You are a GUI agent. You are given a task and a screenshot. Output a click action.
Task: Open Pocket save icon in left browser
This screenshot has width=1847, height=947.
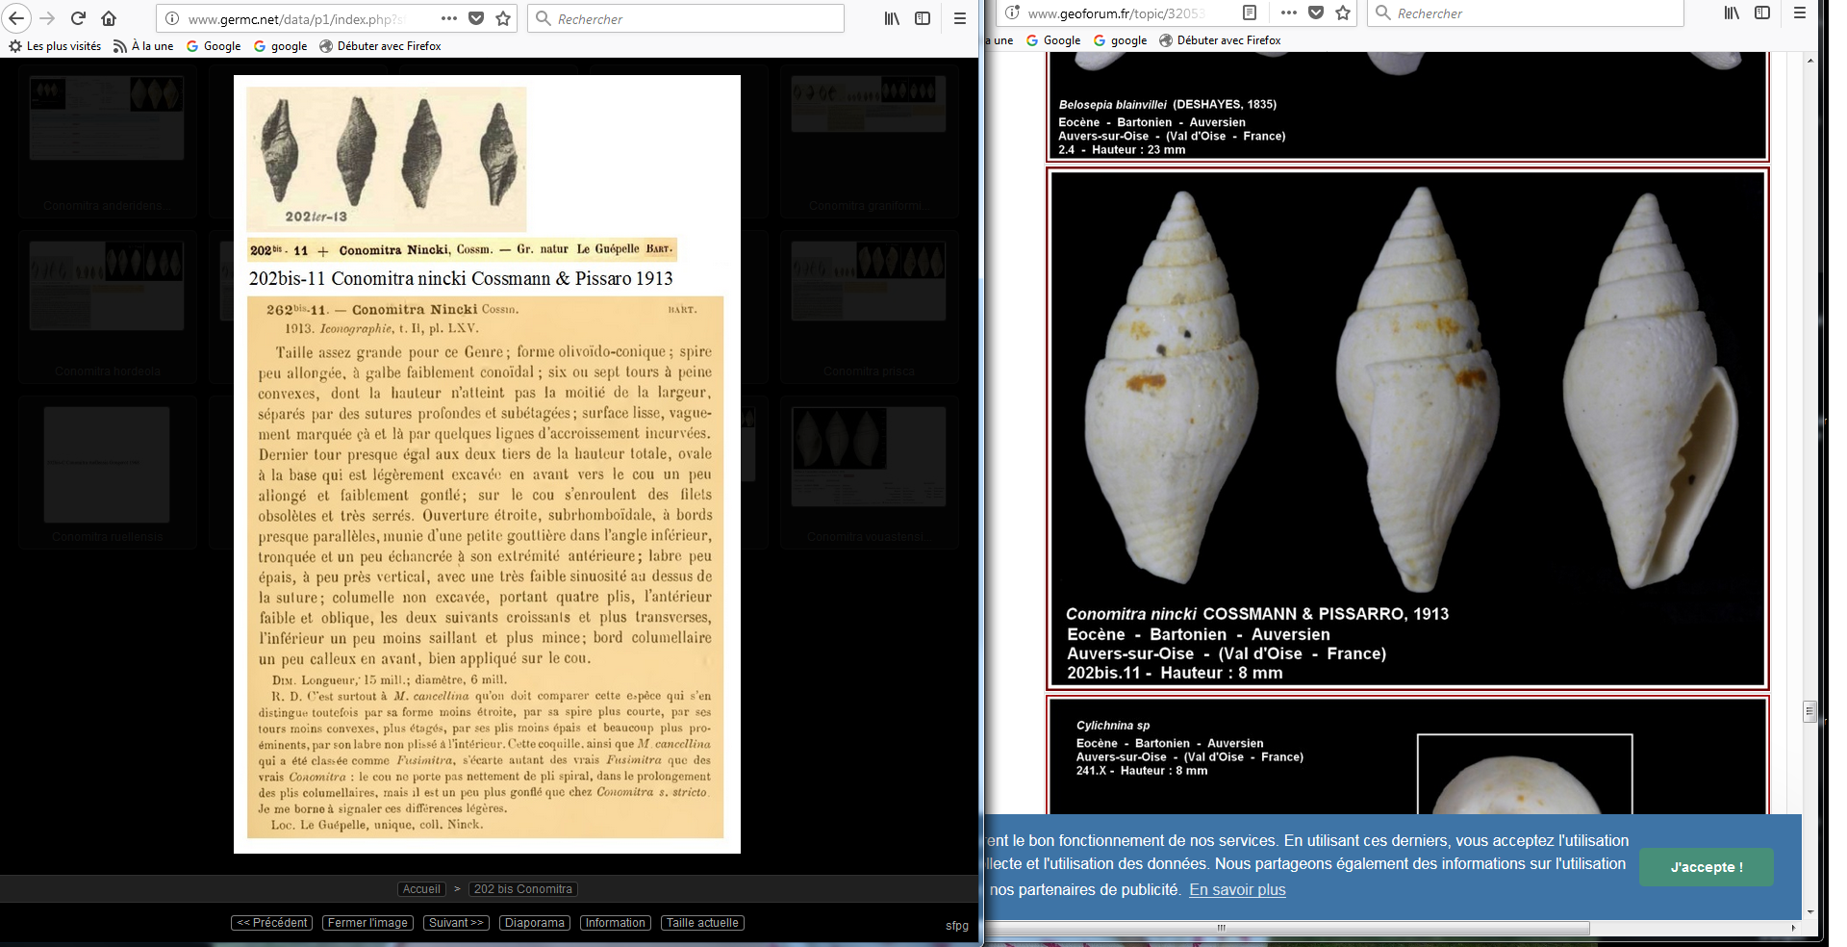click(x=476, y=18)
